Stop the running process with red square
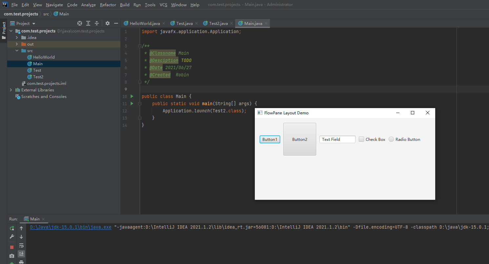 point(12,247)
